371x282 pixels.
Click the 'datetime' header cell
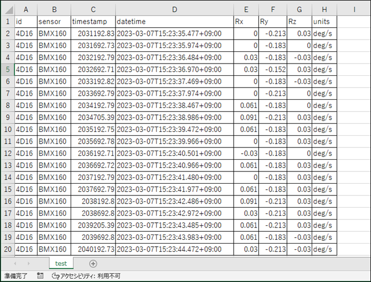point(174,21)
